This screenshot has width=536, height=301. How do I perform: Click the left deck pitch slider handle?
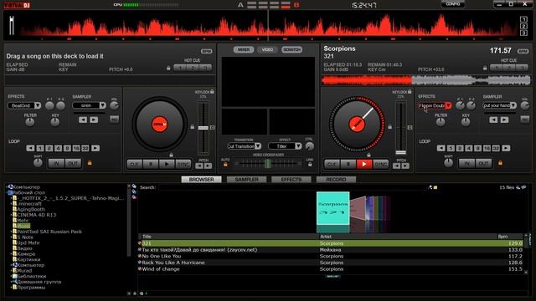click(x=203, y=128)
